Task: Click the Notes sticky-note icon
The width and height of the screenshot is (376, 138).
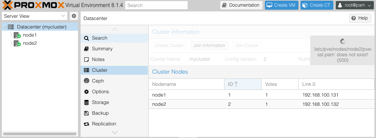Action: coord(86,60)
